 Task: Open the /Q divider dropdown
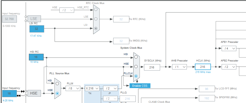pyautogui.click(x=110, y=98)
